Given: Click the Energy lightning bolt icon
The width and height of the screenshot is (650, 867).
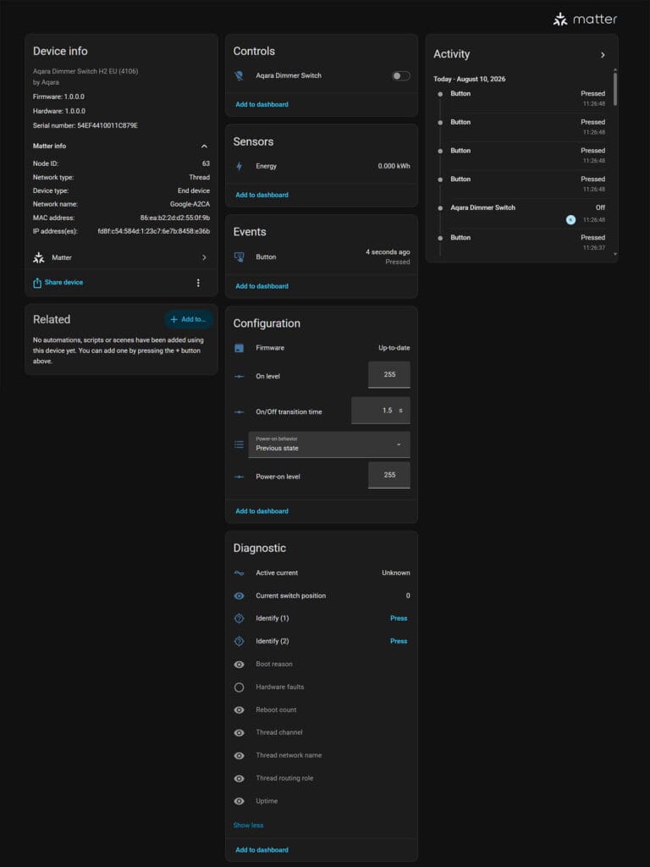Looking at the screenshot, I should 239,166.
